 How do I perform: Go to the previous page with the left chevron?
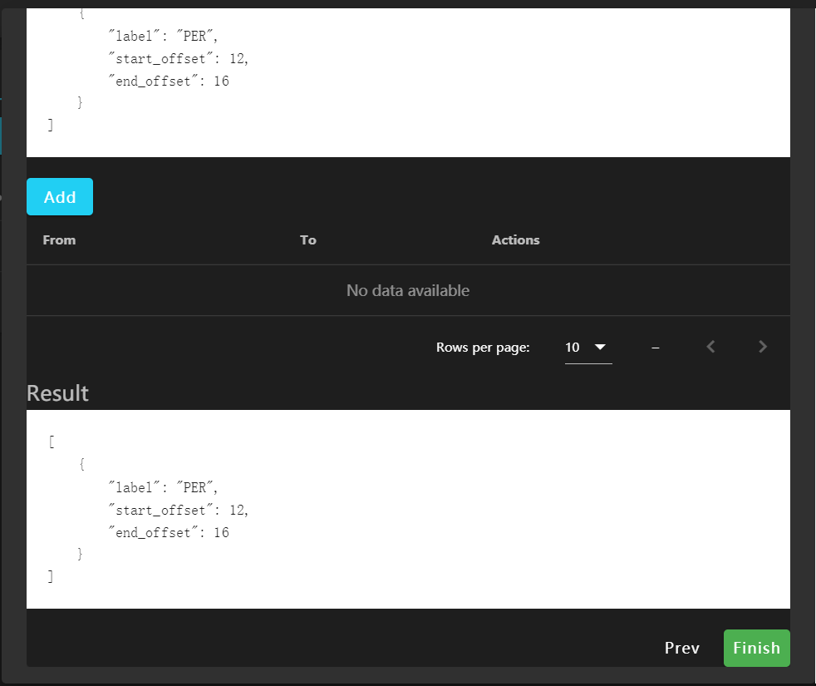[710, 347]
